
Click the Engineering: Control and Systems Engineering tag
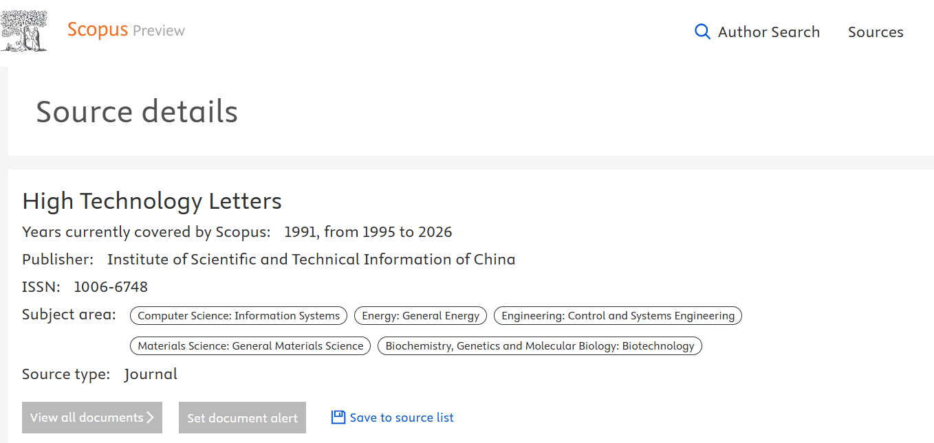tap(618, 316)
